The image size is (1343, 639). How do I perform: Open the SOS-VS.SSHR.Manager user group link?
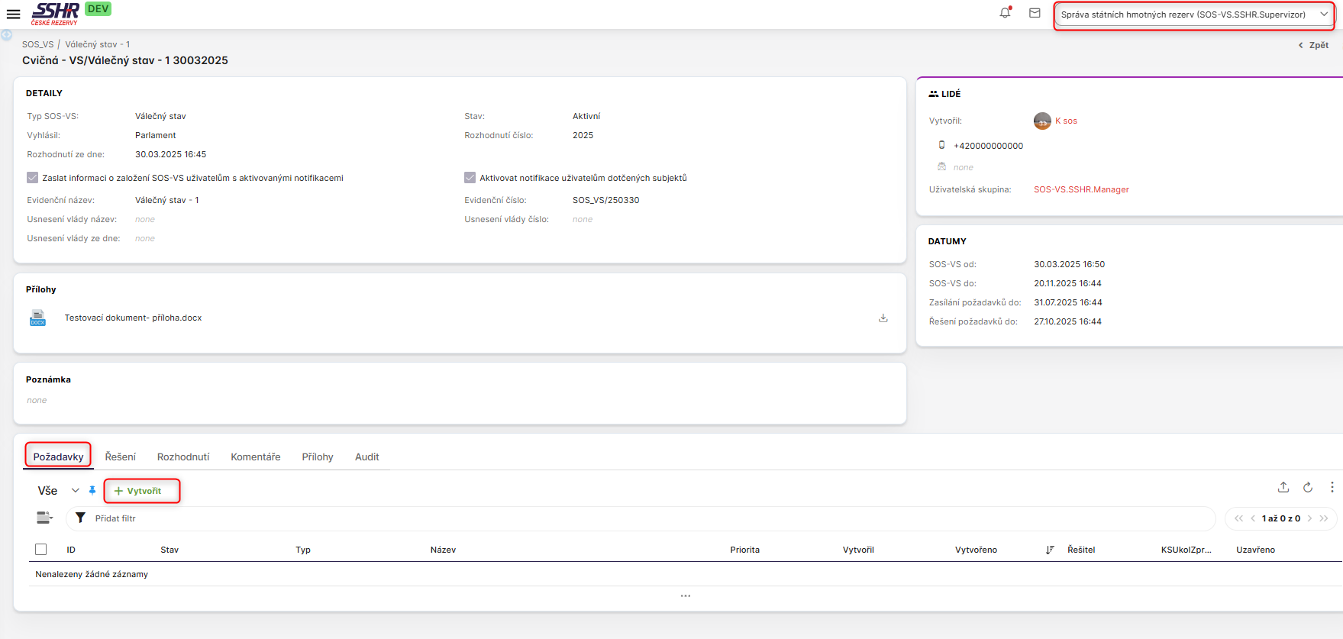click(1081, 189)
